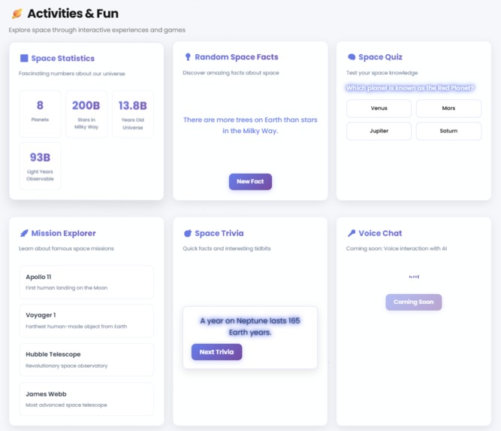Show the Next Trivia
The width and height of the screenshot is (501, 431).
tap(216, 352)
